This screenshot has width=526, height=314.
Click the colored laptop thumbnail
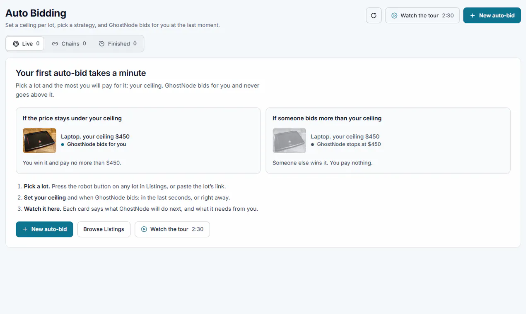[39, 140]
